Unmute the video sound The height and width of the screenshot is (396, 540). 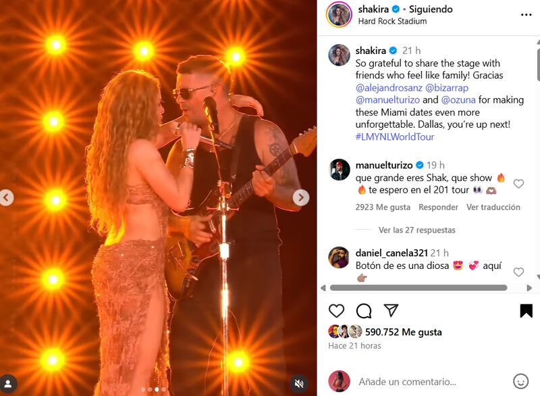pos(299,383)
